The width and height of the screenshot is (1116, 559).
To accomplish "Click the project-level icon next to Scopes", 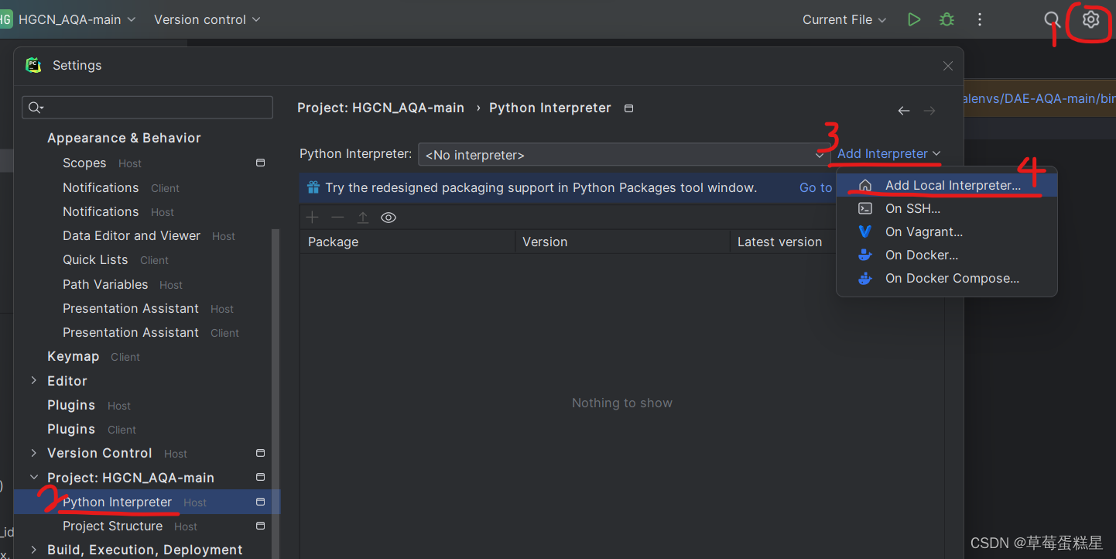I will point(260,163).
